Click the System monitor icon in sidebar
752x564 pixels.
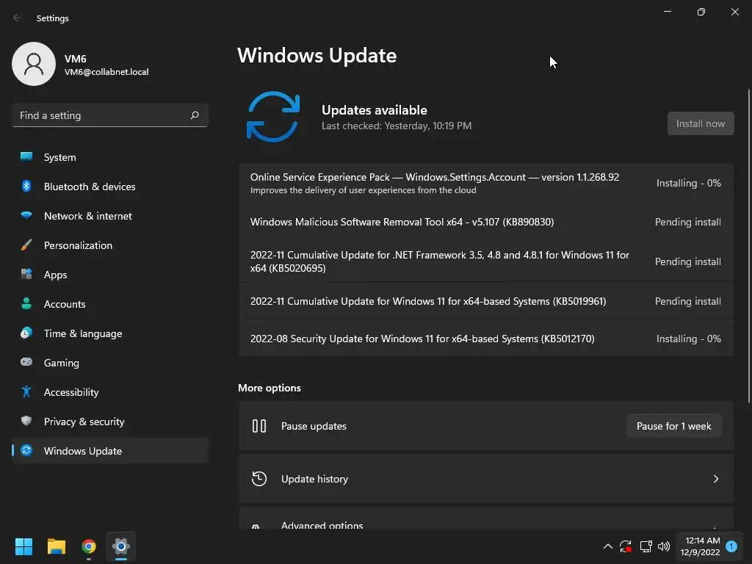pos(26,157)
